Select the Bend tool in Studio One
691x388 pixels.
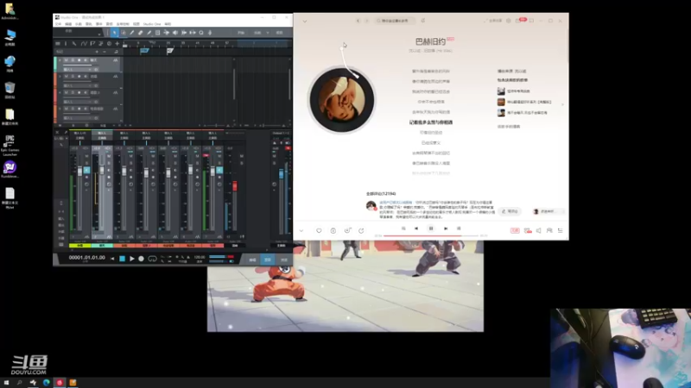tap(166, 33)
